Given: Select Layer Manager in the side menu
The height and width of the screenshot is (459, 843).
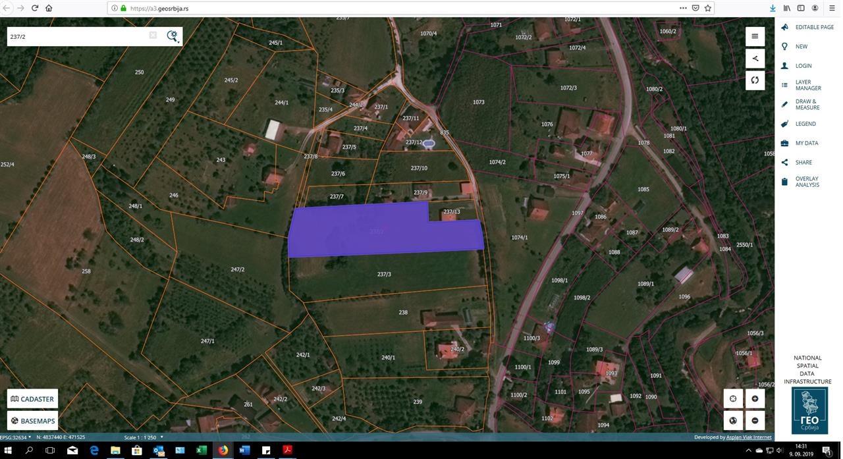Looking at the screenshot, I should click(x=808, y=85).
